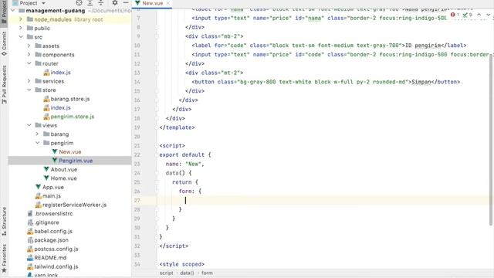Open babel.config.js file
Image resolution: width=494 pixels, height=278 pixels.
[x=53, y=231]
